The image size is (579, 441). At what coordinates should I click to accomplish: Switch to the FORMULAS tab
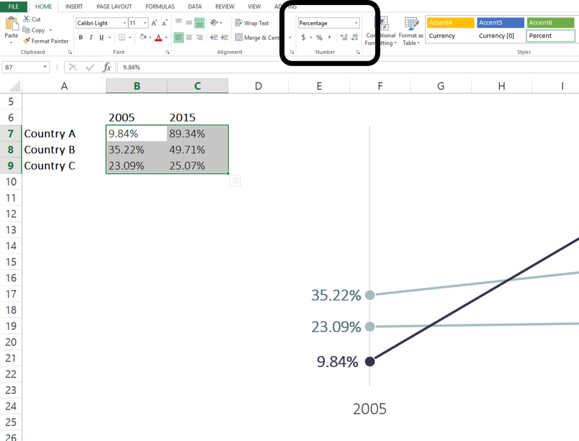point(160,7)
